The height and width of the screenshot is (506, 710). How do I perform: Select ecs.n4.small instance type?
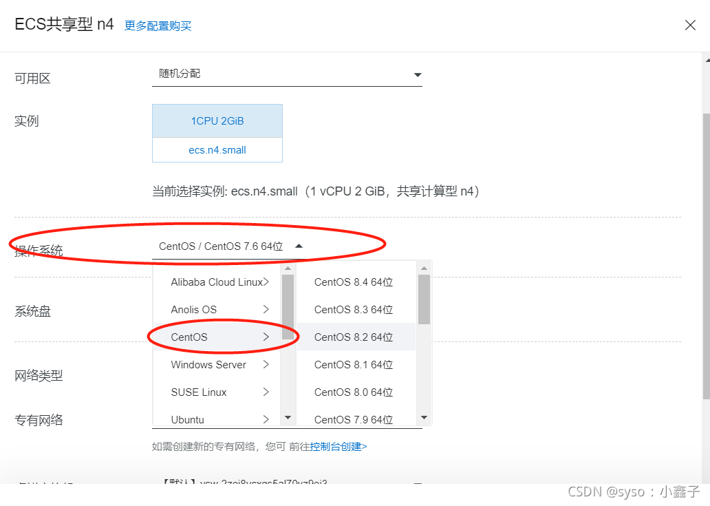point(217,150)
